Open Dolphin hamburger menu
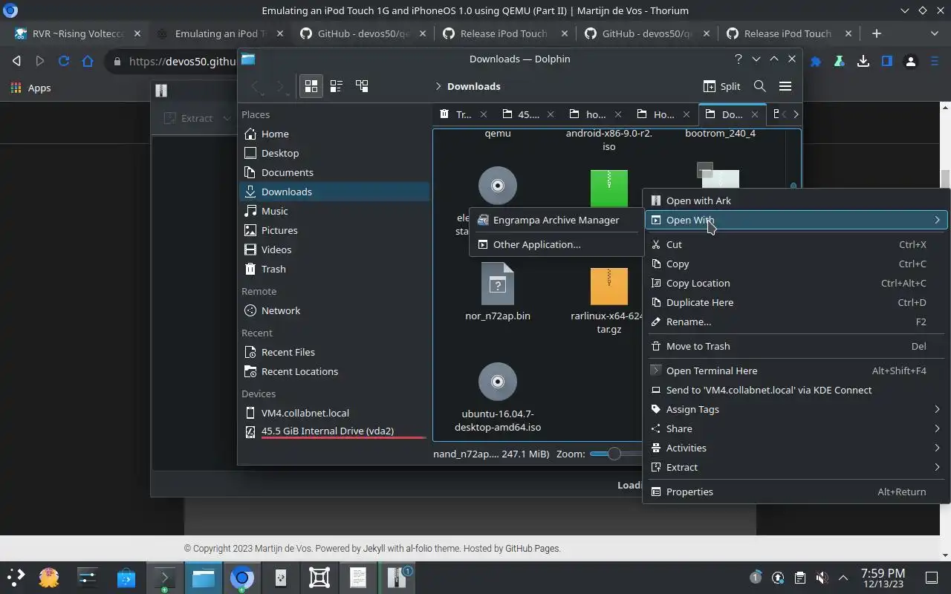Image resolution: width=951 pixels, height=594 pixels. click(x=785, y=86)
